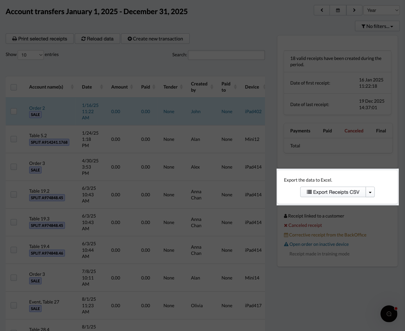Click Create new transaction button
Screen dimensions: 405x331
point(155,39)
